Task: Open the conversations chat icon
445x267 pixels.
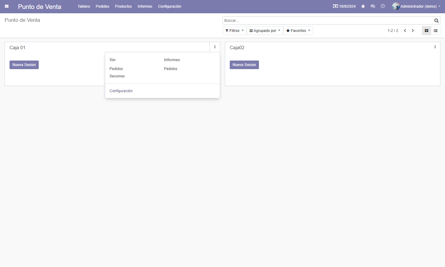Action: 373,6
